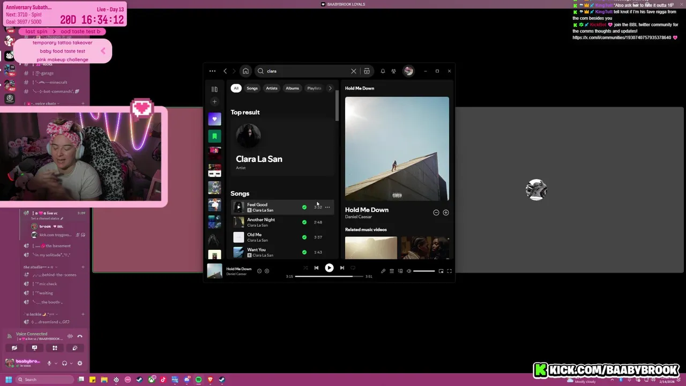Open Discord Activities button
This screenshot has height=386, width=686.
pyautogui.click(x=55, y=348)
